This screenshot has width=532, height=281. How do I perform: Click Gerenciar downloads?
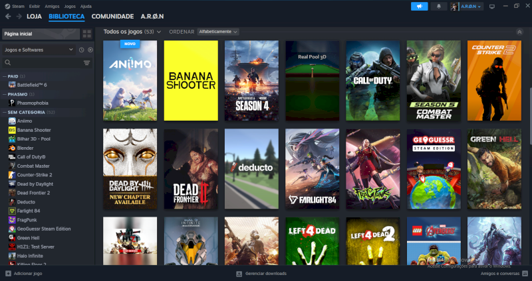266,274
